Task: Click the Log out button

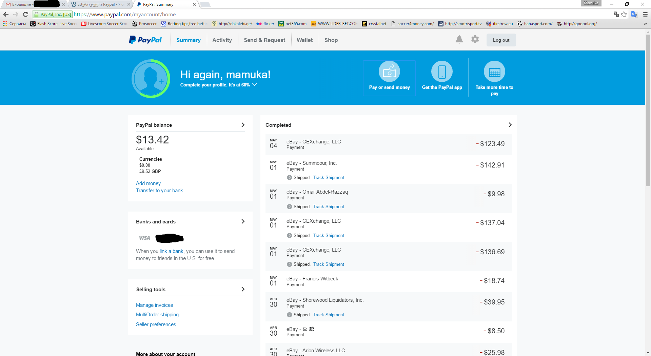Action: point(501,40)
